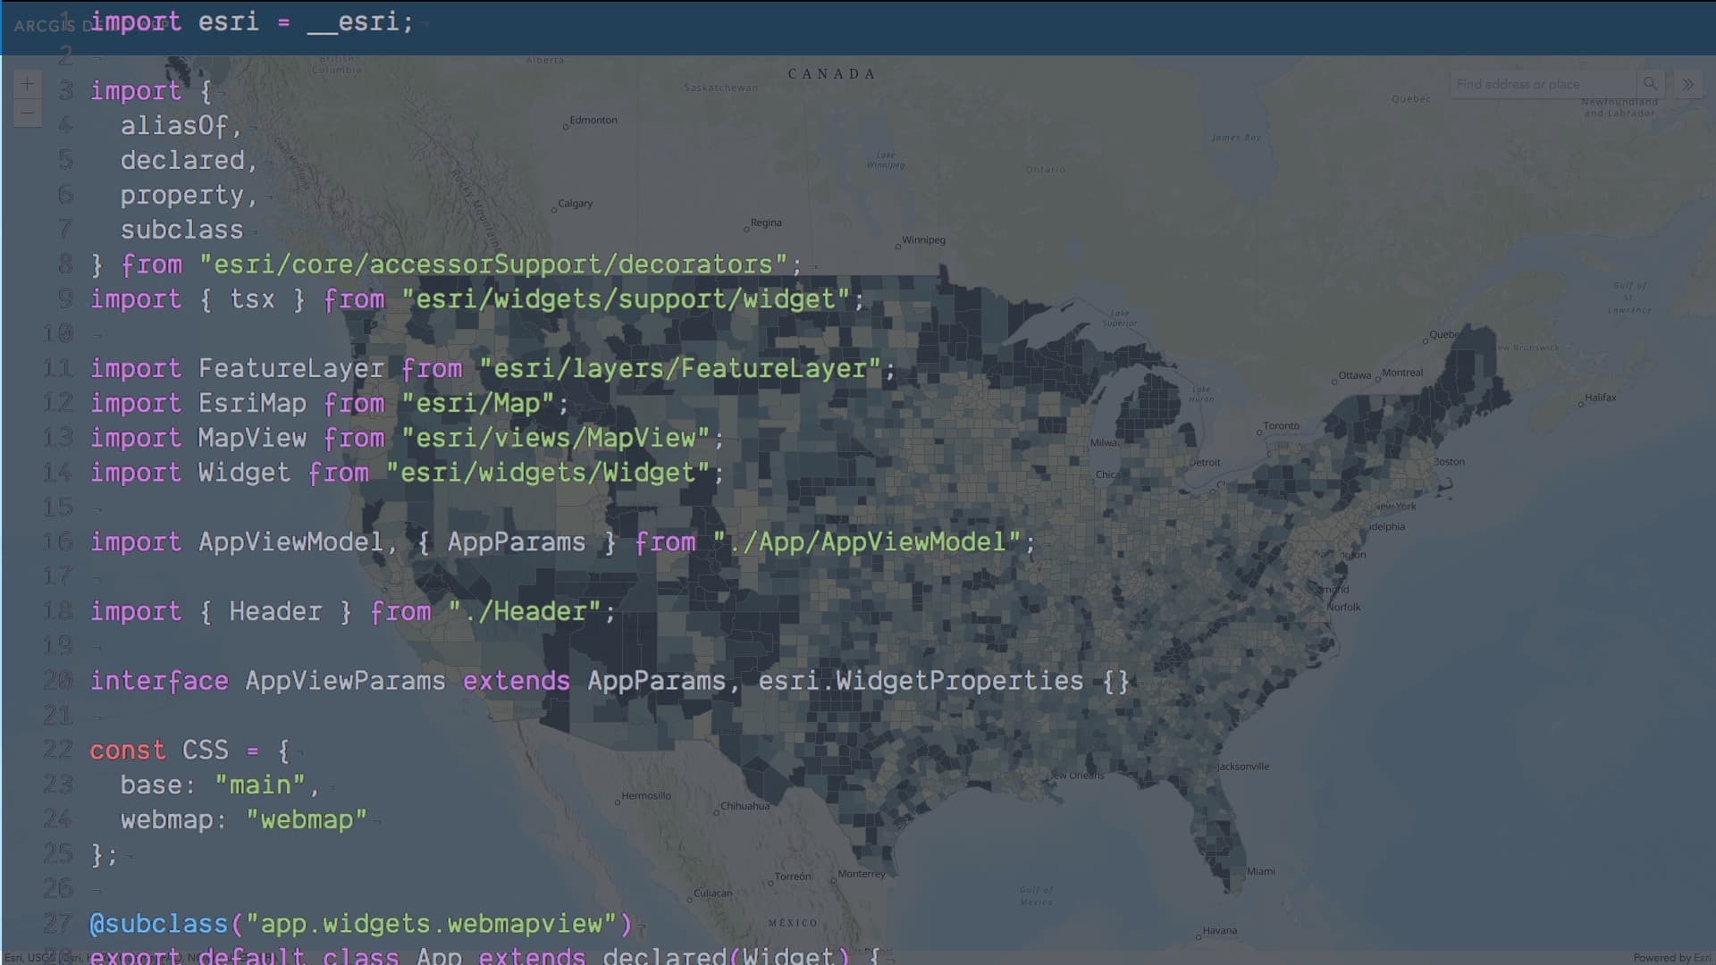Select the Winnipeg city marker
Screen dimensions: 1716x965
[897, 247]
